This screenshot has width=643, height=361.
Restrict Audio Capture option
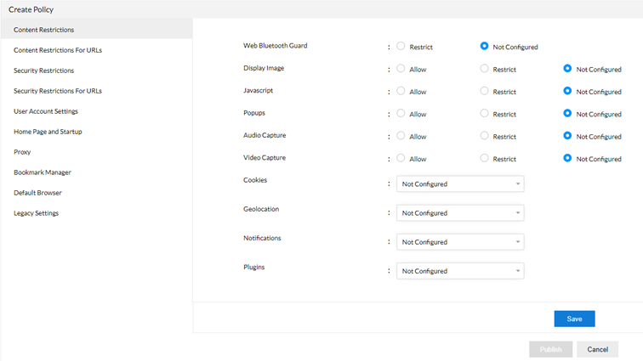click(x=485, y=136)
